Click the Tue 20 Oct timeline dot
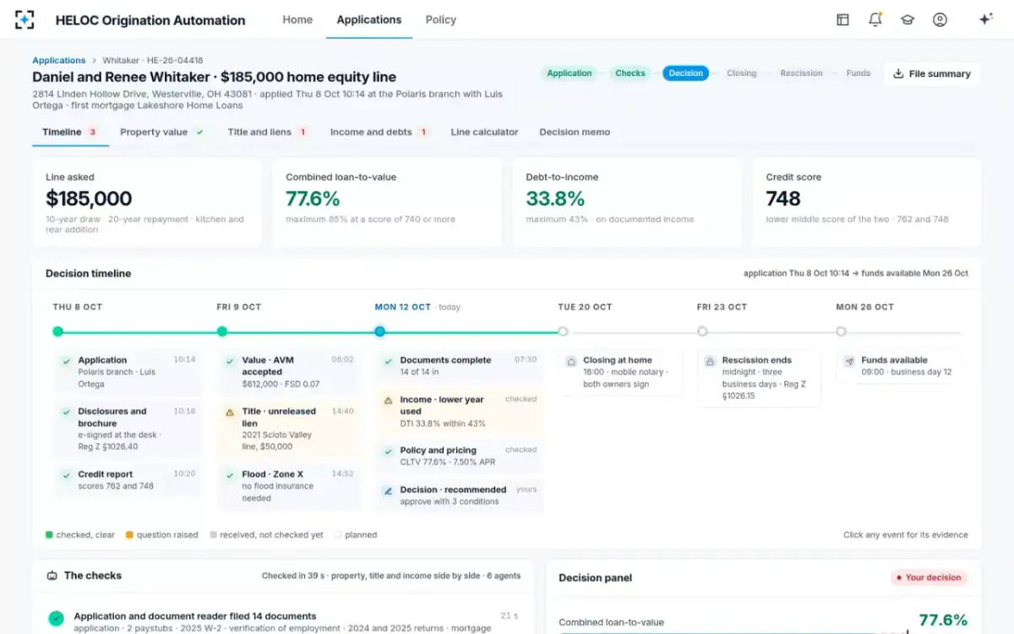Image resolution: width=1014 pixels, height=634 pixels. tap(563, 332)
